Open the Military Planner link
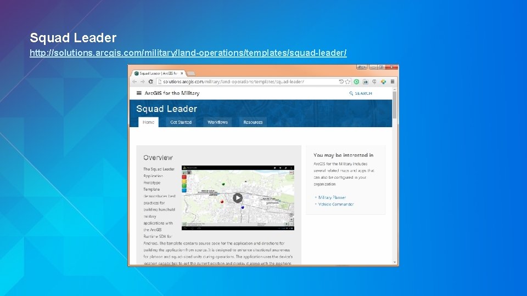 332,197
